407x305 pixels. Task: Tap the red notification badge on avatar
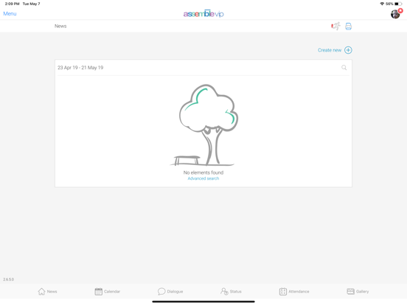400,10
